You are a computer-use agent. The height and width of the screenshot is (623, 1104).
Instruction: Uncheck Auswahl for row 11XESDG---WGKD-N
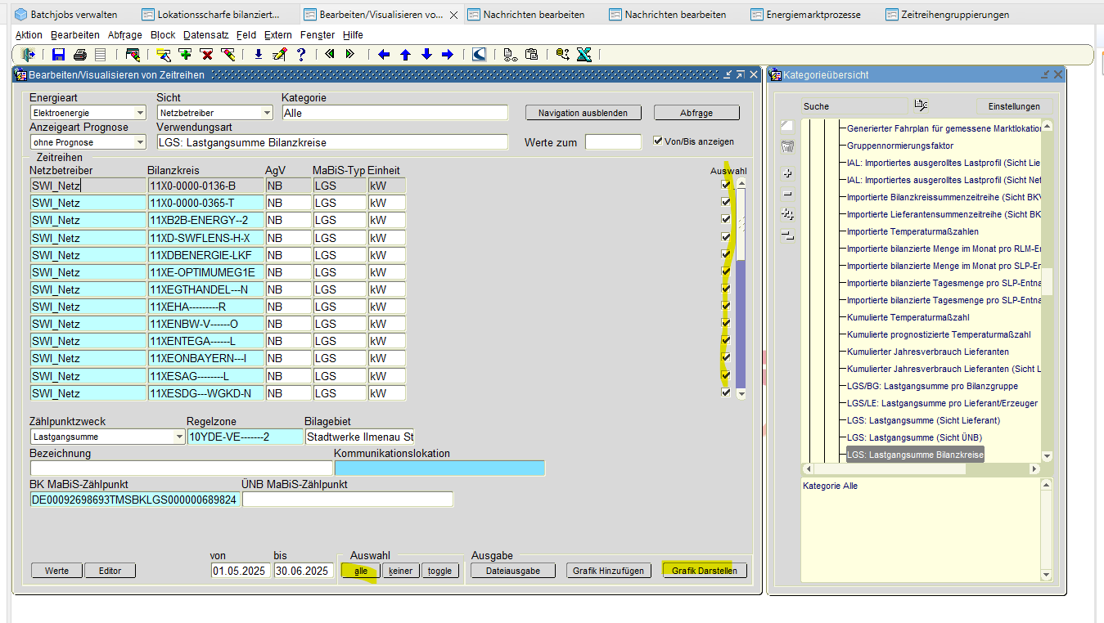[x=725, y=393]
